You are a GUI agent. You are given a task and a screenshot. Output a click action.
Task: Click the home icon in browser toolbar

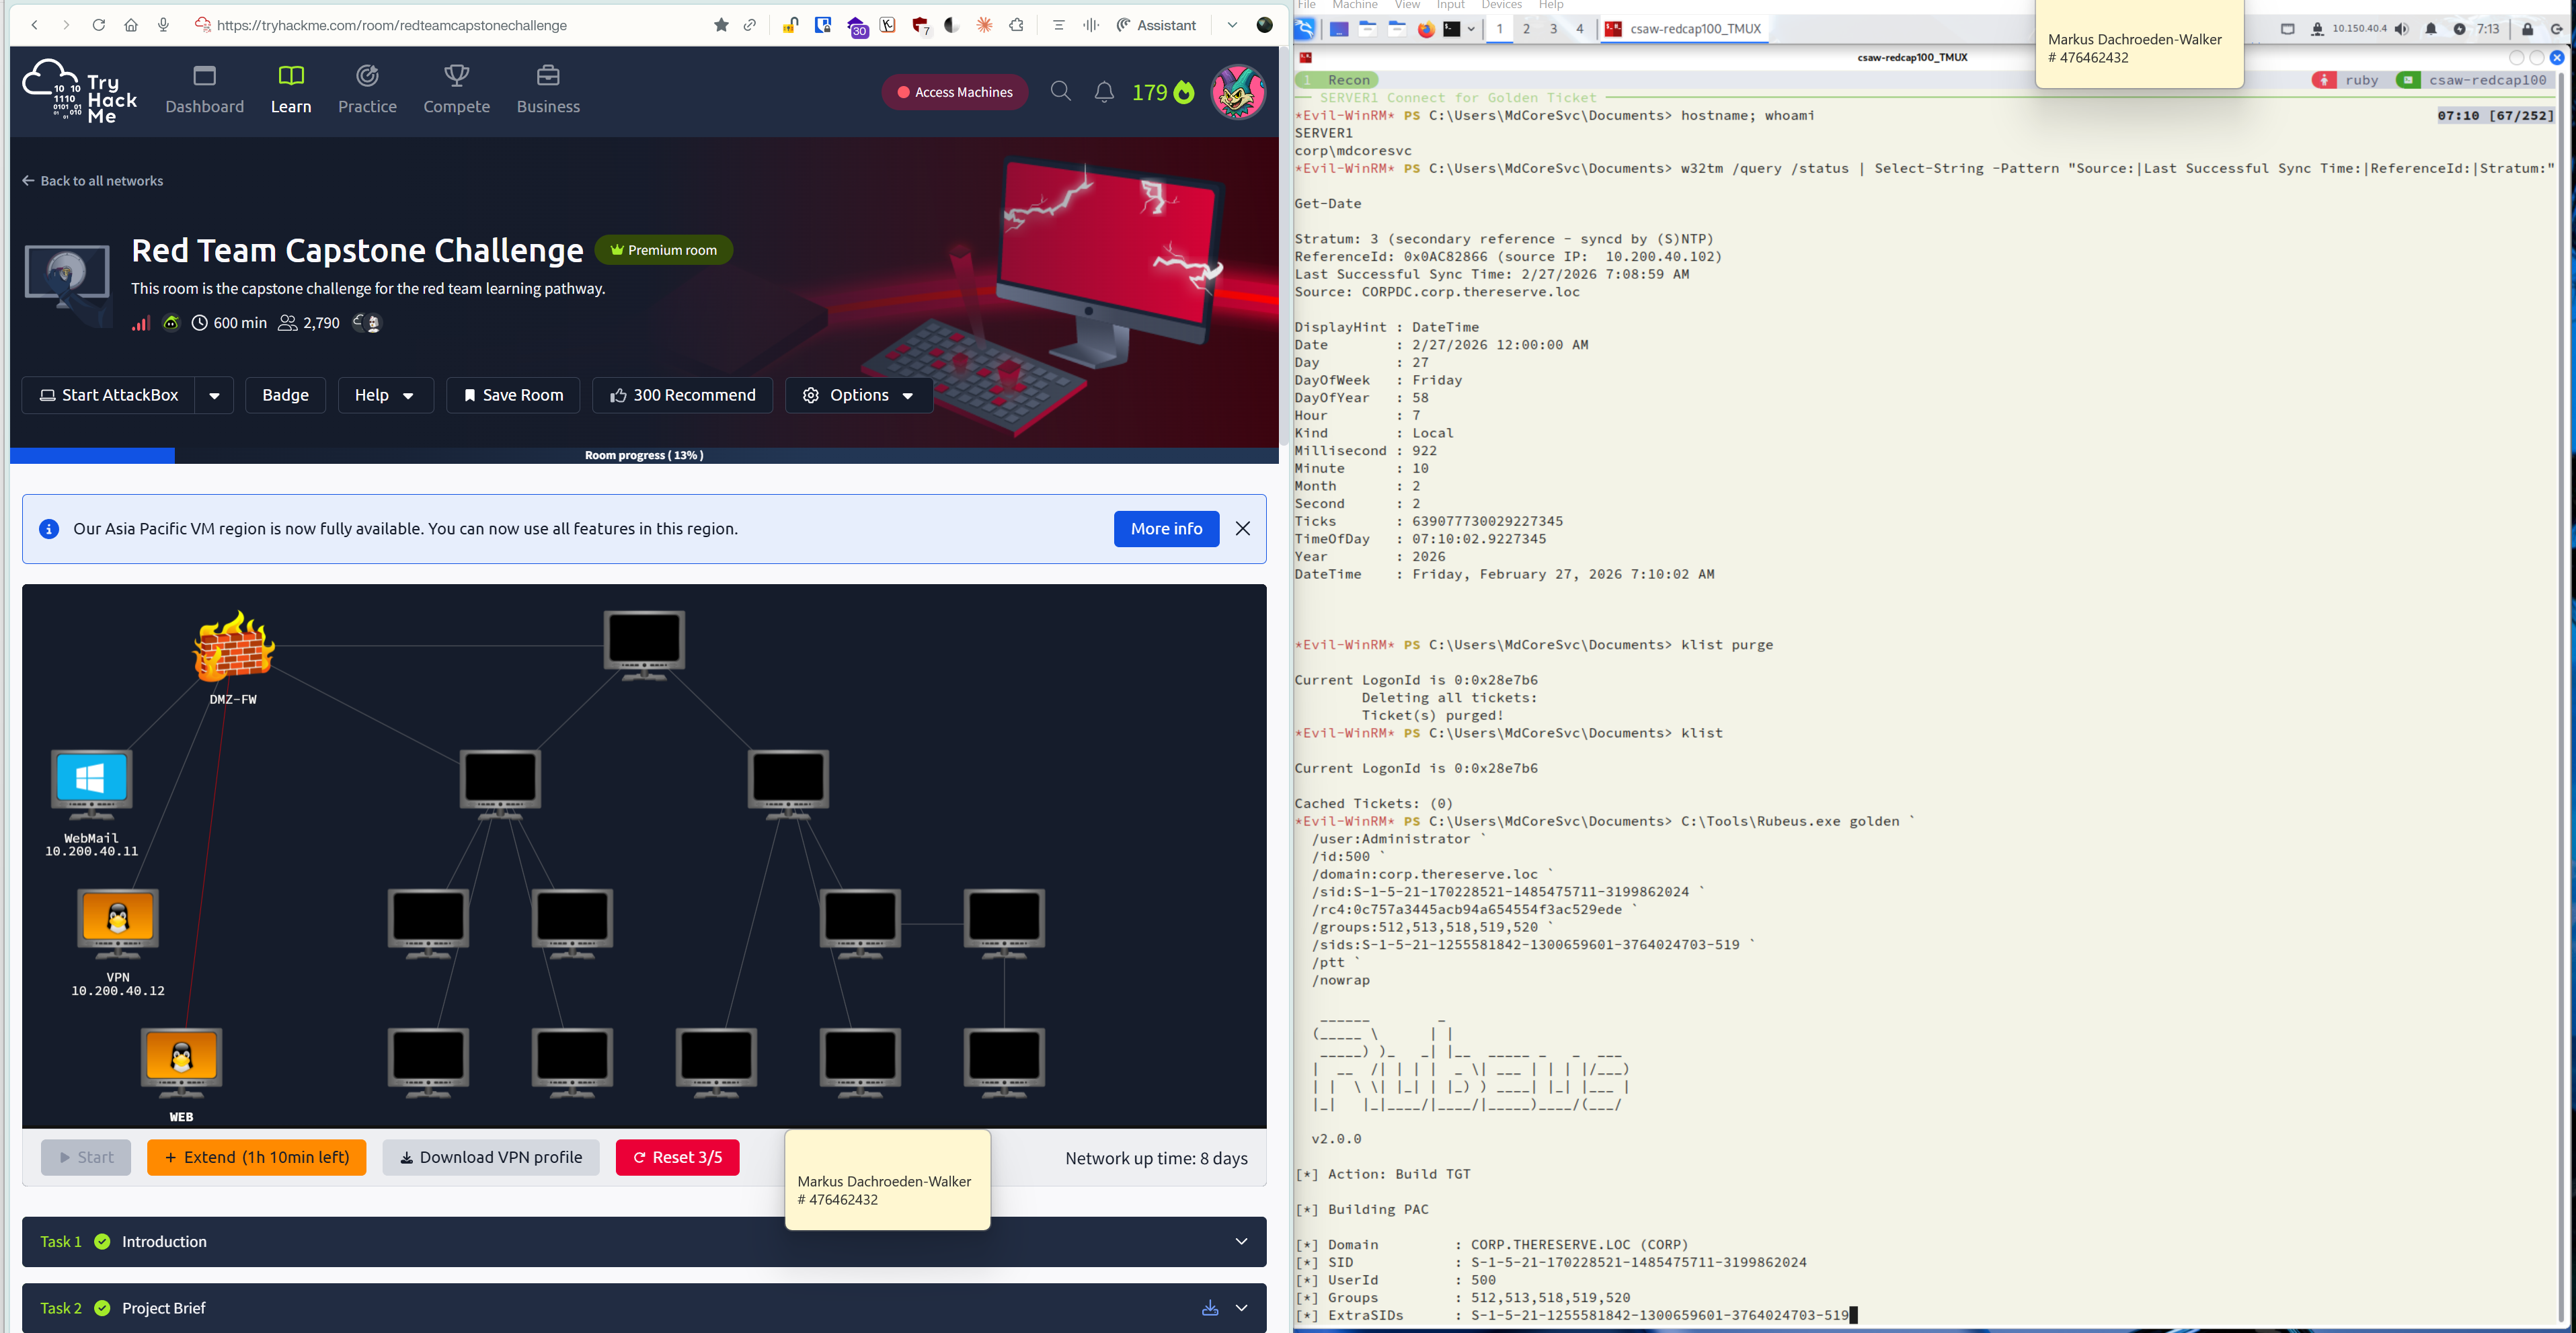[131, 25]
